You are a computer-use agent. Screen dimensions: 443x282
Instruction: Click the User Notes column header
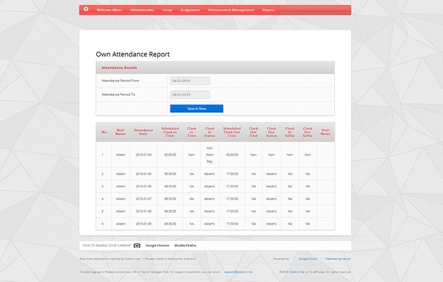[x=326, y=132]
